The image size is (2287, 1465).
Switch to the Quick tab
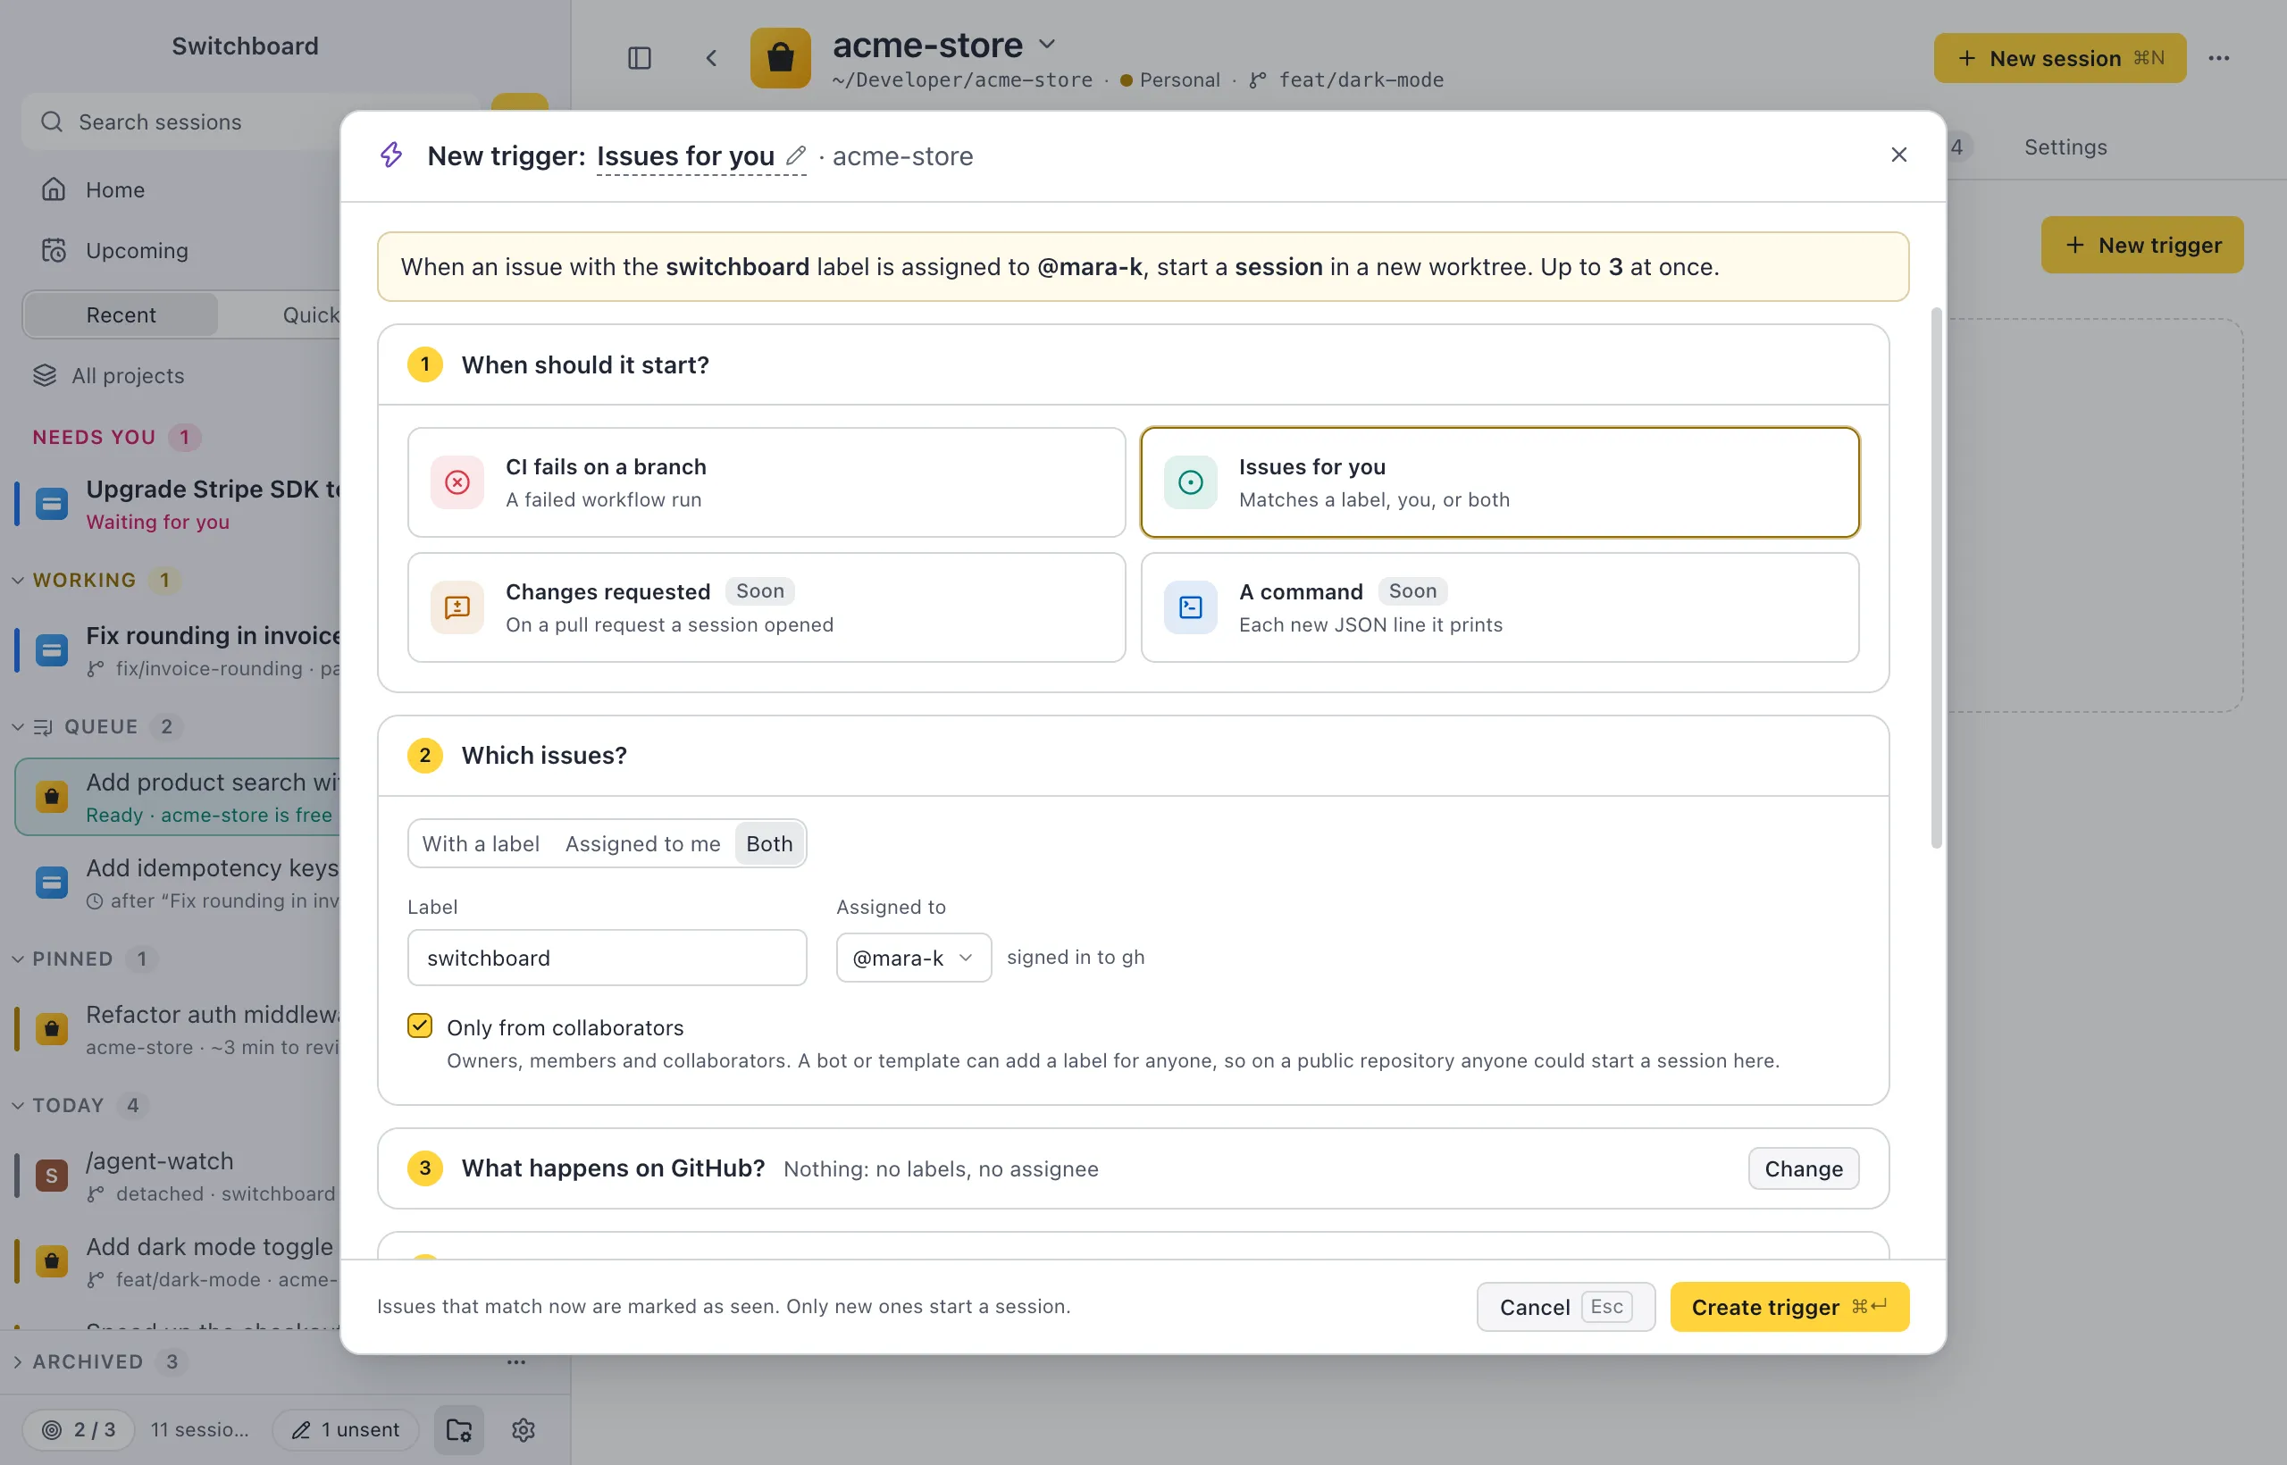pyautogui.click(x=310, y=314)
